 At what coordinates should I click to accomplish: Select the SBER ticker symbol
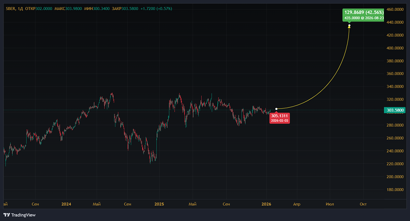[10, 9]
